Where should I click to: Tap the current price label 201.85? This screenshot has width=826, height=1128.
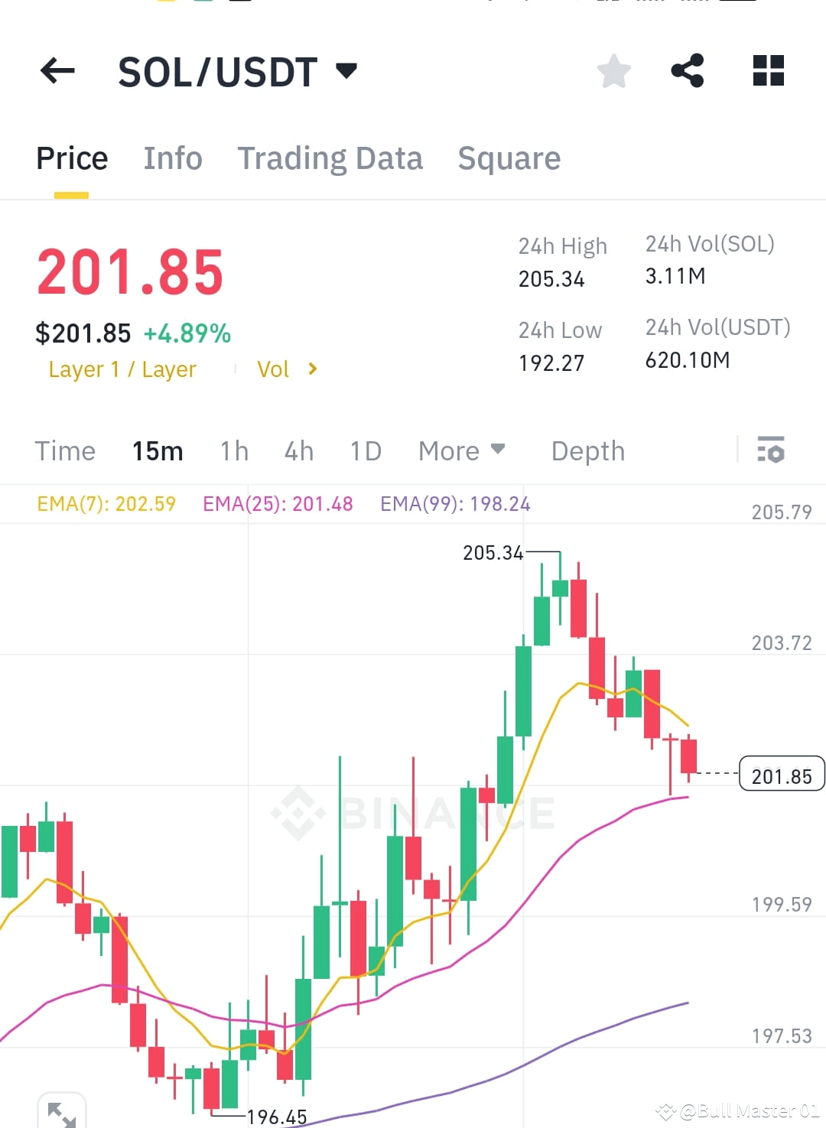(x=781, y=775)
